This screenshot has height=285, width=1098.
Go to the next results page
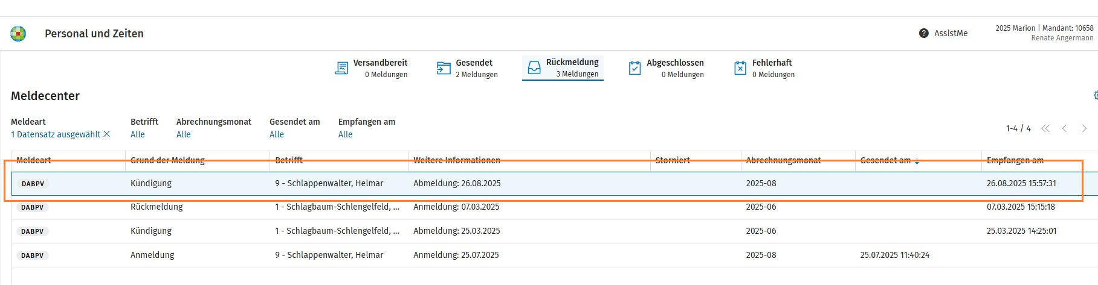pyautogui.click(x=1084, y=128)
